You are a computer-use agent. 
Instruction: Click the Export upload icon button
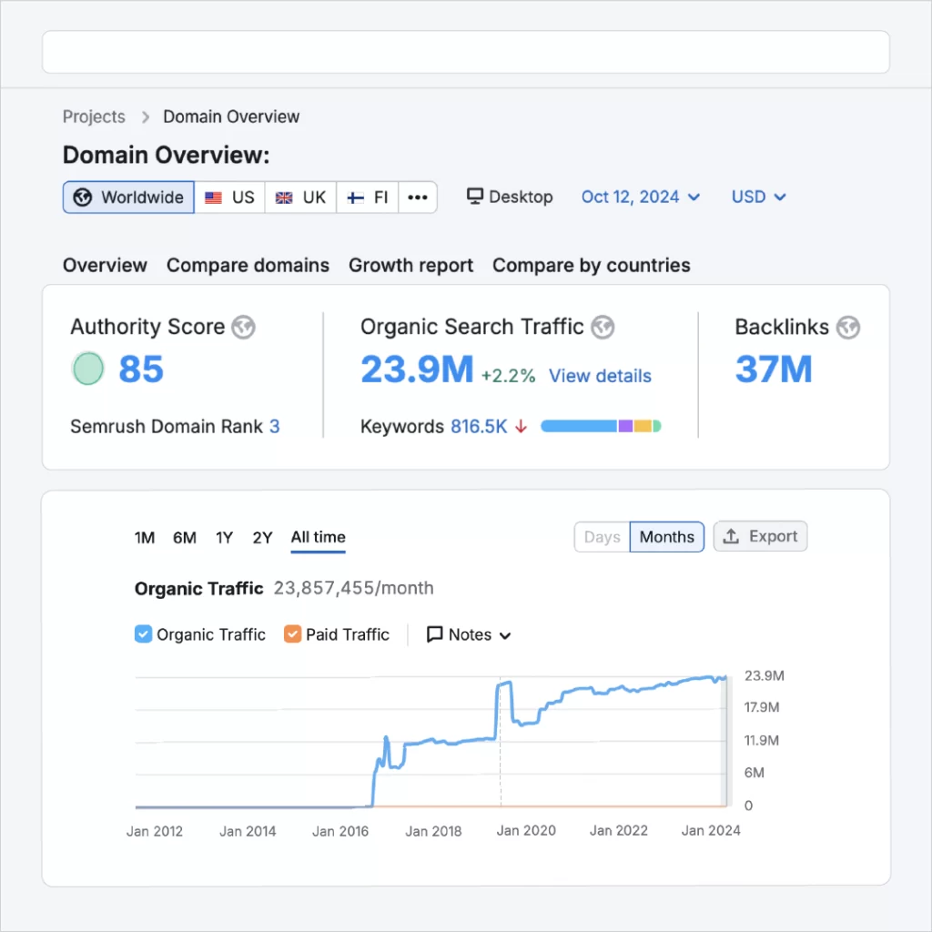[760, 536]
